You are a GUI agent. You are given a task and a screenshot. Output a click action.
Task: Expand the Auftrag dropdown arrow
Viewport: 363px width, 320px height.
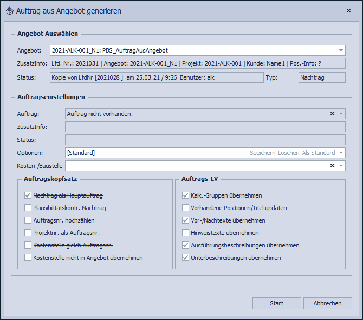341,114
